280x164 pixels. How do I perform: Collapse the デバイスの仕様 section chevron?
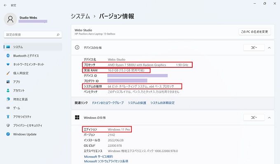[269, 48]
